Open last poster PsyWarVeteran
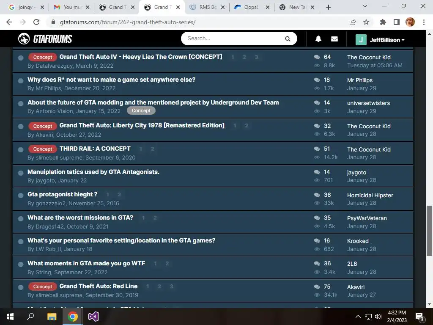The width and height of the screenshot is (433, 325). [367, 218]
